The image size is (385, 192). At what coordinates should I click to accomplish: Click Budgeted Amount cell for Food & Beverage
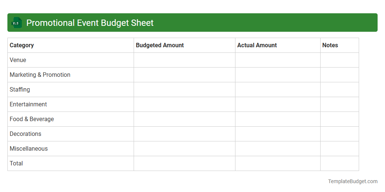[184, 119]
